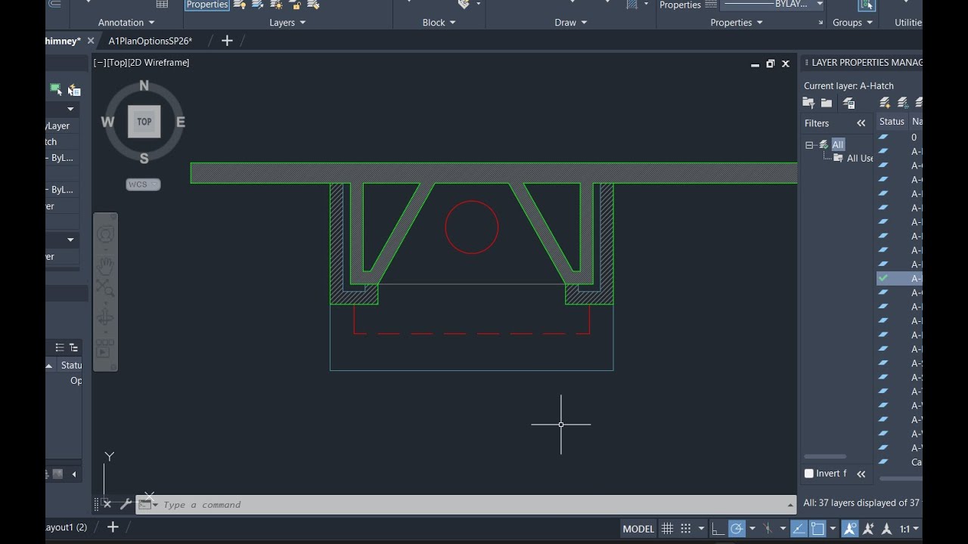The width and height of the screenshot is (968, 544).
Task: Toggle isometric drafting in status bar
Action: coord(768,529)
